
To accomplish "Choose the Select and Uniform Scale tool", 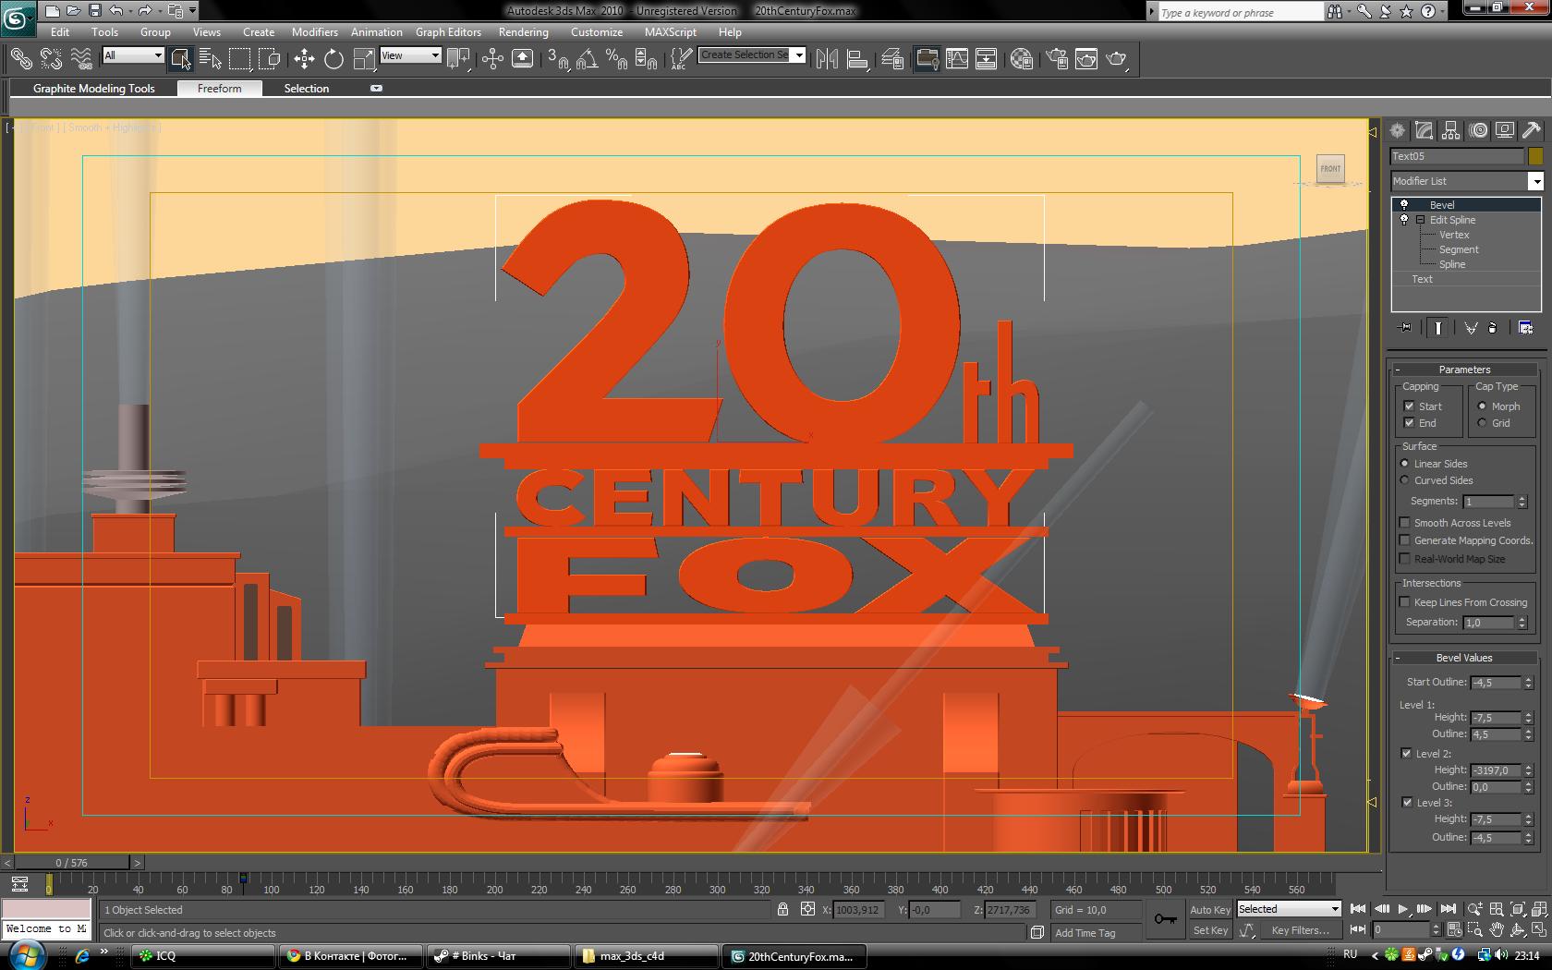I will pyautogui.click(x=364, y=59).
